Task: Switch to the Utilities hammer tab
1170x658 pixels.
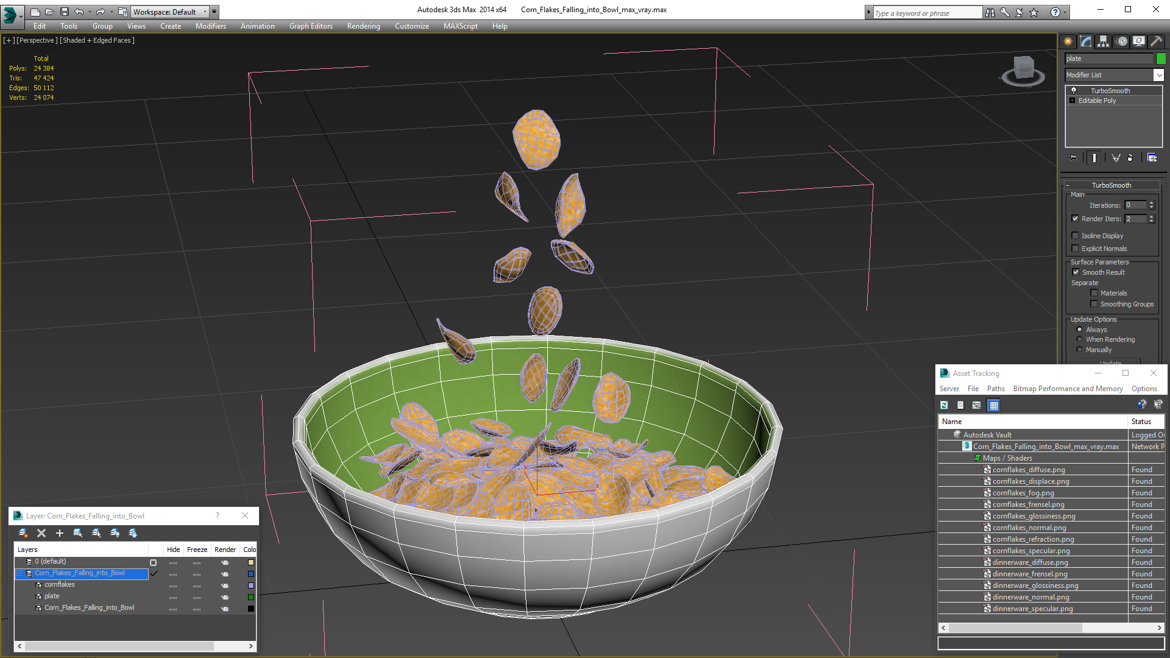Action: point(1156,41)
